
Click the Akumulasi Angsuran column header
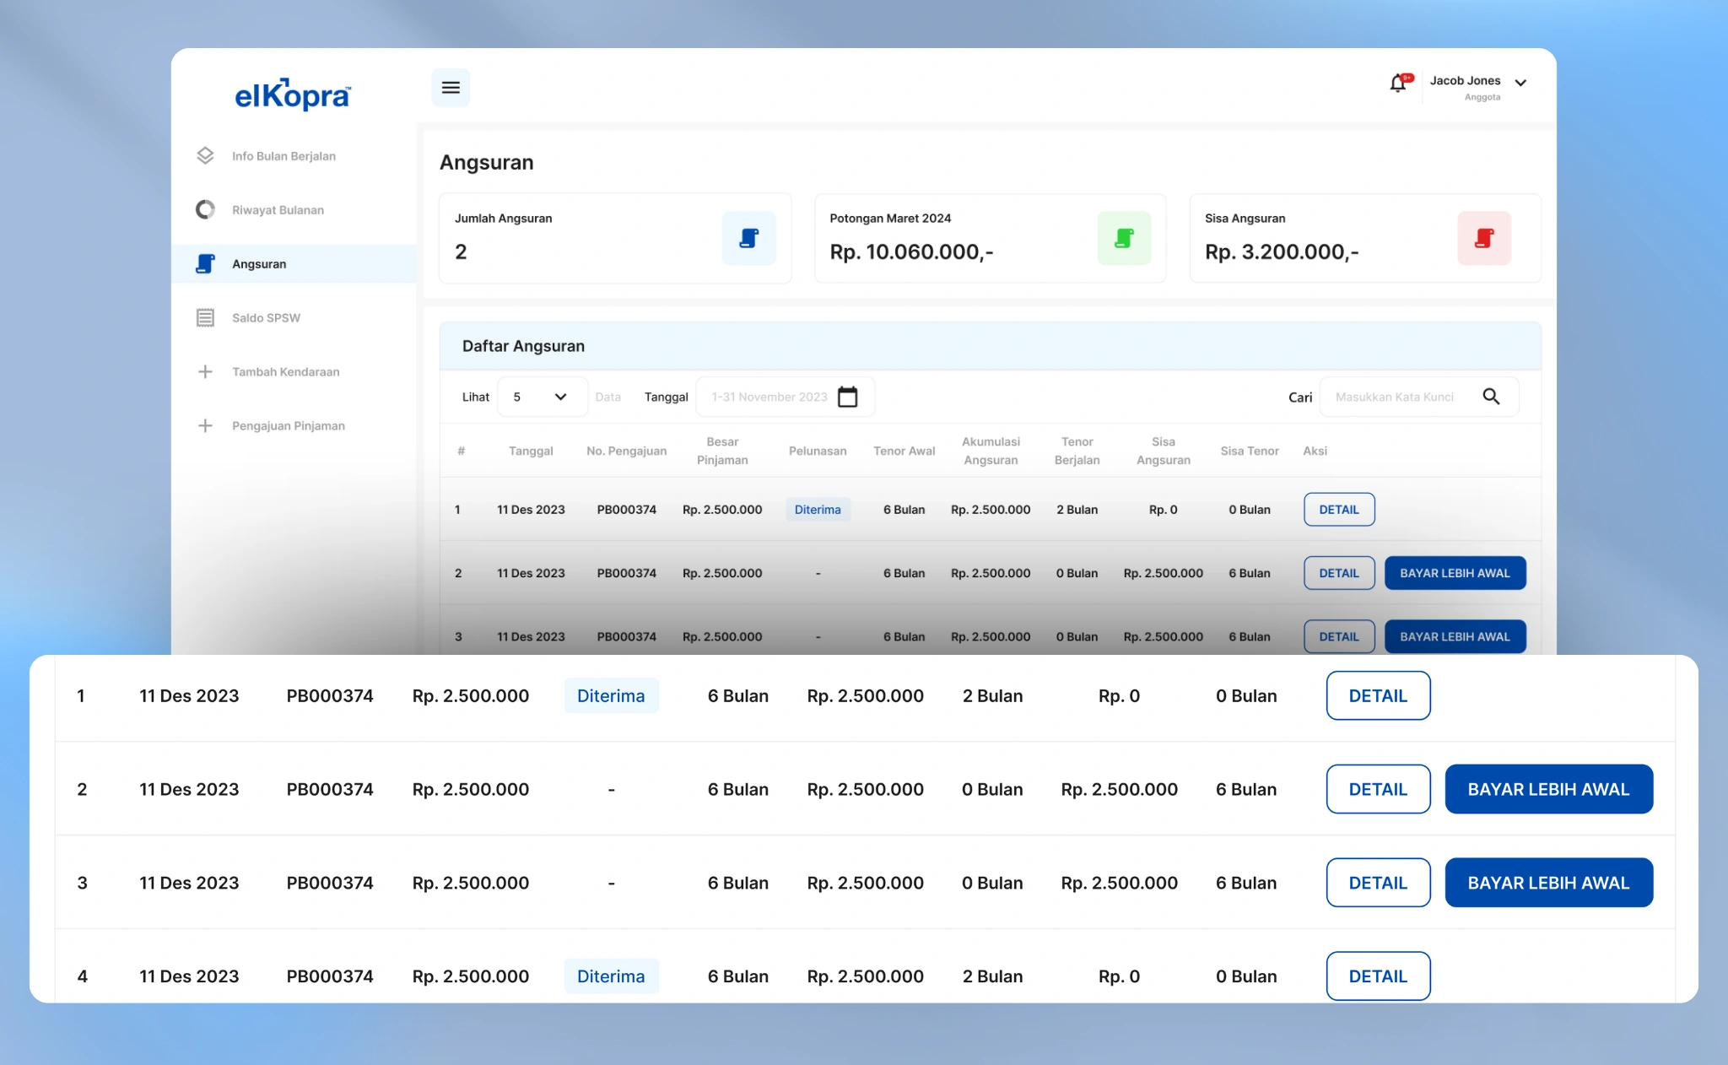[991, 451]
